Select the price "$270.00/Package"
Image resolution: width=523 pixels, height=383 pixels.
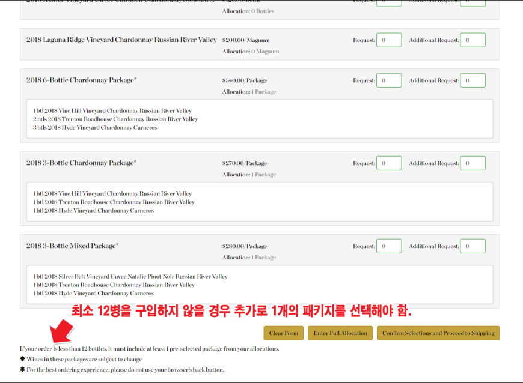pos(245,163)
